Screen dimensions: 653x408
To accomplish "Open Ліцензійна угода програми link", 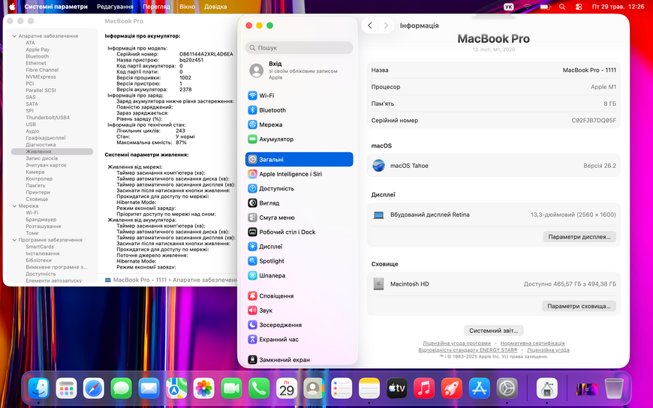I will (x=456, y=343).
